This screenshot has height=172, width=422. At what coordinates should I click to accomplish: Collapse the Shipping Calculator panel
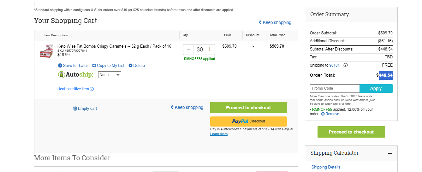(x=390, y=153)
